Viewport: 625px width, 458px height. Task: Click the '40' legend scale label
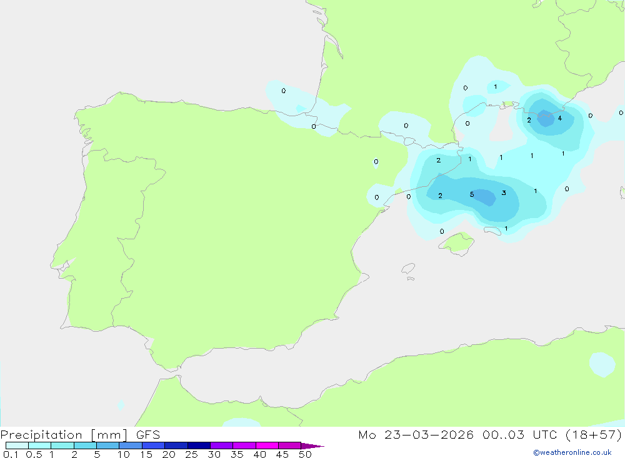tap(260, 454)
